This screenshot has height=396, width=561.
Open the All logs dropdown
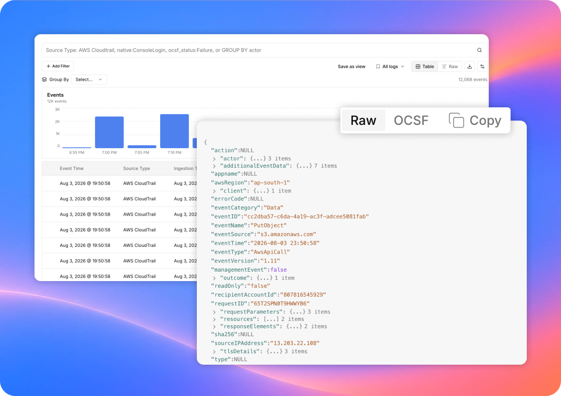point(390,66)
